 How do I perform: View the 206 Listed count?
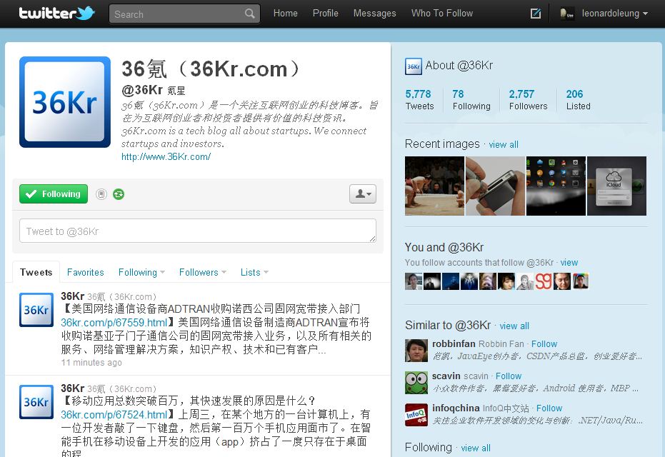[578, 100]
